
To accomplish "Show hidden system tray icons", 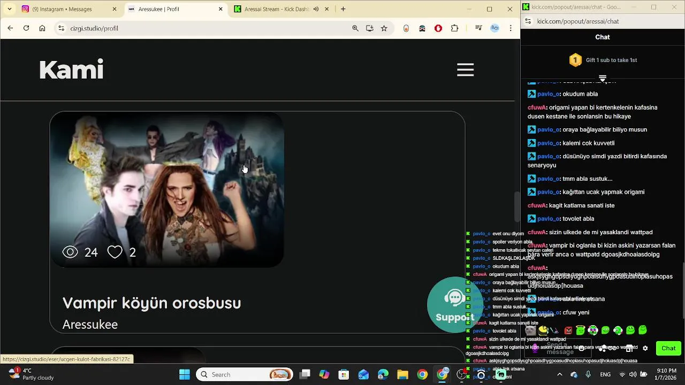I will (x=560, y=374).
